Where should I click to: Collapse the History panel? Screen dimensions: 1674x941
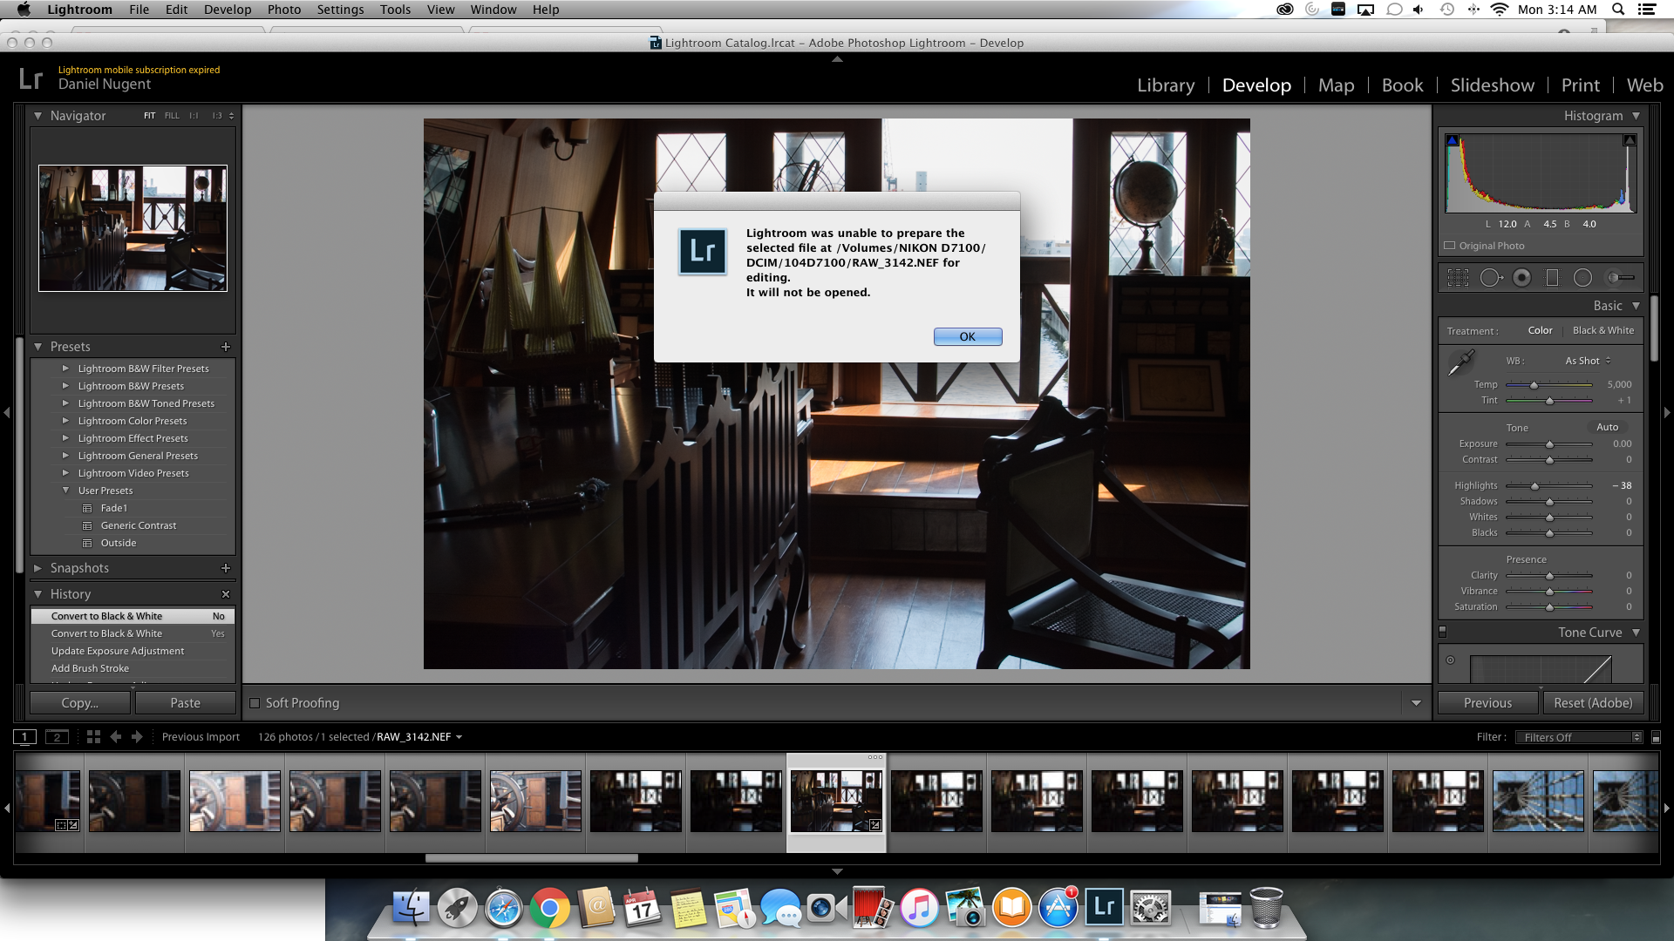(x=37, y=594)
